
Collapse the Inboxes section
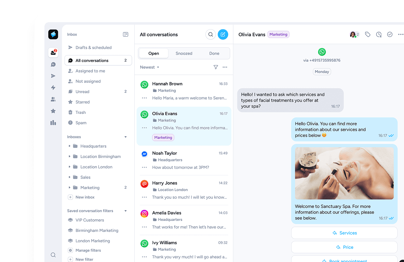[126, 137]
